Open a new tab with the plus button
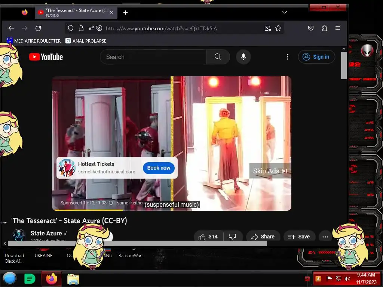 point(126,12)
